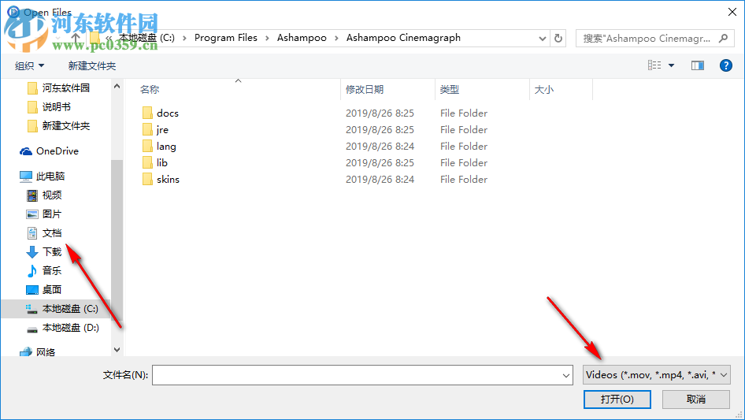The width and height of the screenshot is (745, 420).
Task: Select 网络 in navigation pane
Action: click(37, 352)
